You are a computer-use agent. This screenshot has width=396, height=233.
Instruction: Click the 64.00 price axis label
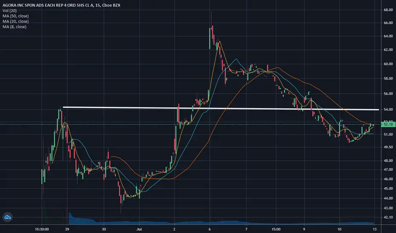point(388,36)
